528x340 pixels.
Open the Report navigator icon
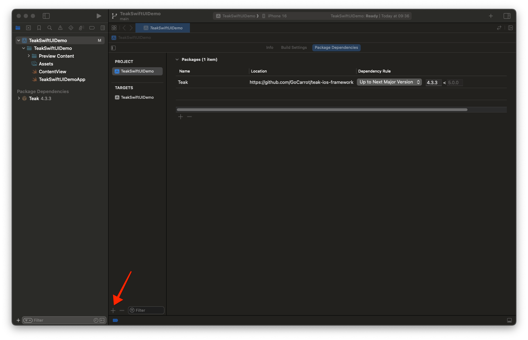(103, 28)
